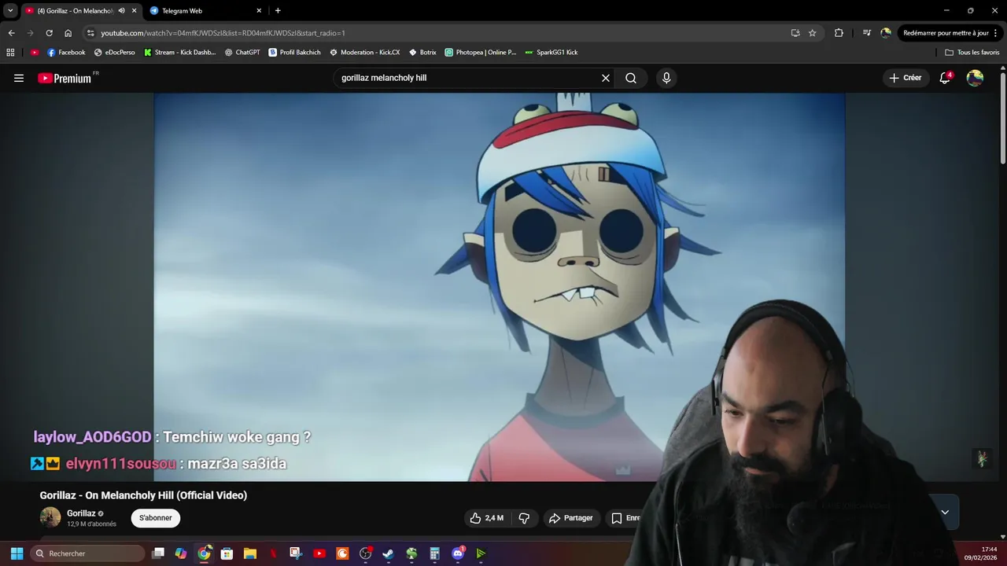
Task: Open Task View on the taskbar
Action: coord(158,553)
